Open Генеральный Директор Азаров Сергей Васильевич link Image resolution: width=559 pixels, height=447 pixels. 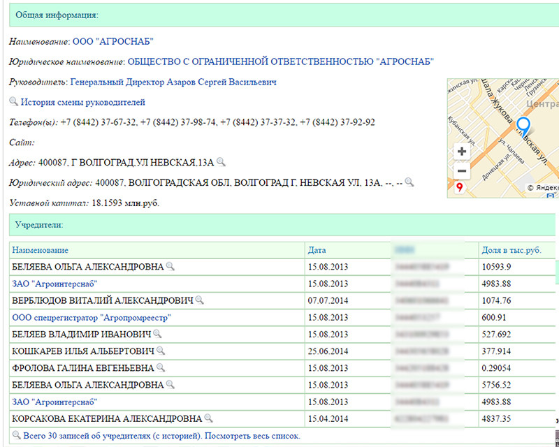click(x=173, y=82)
